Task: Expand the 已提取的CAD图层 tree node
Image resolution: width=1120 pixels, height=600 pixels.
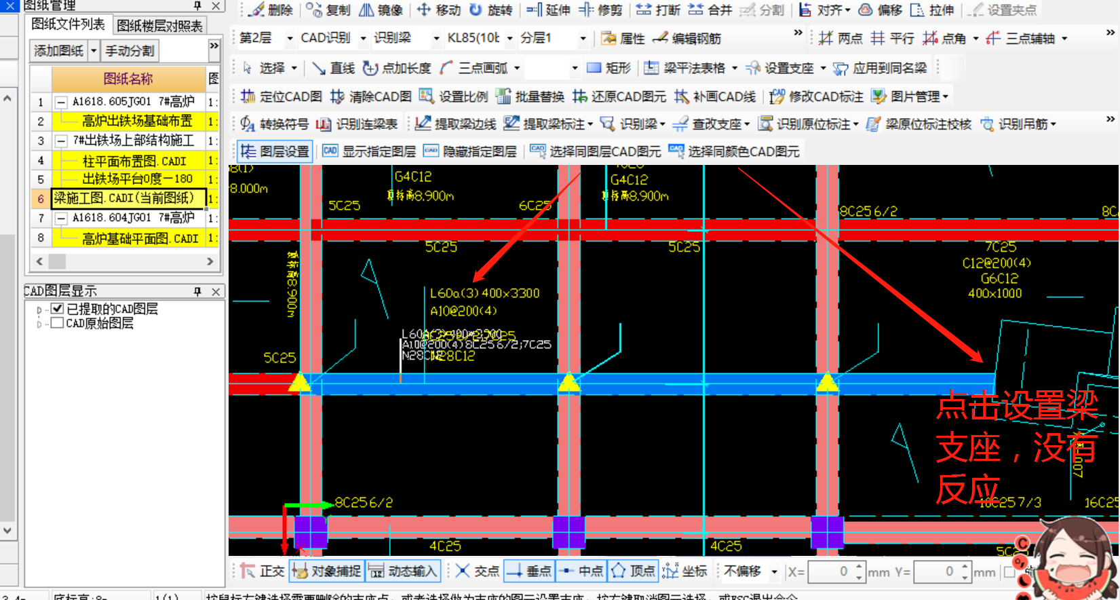Action: [39, 310]
